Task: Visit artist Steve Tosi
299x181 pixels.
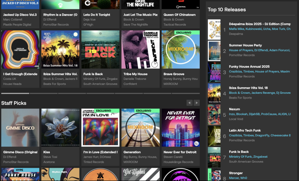Action: [50, 157]
